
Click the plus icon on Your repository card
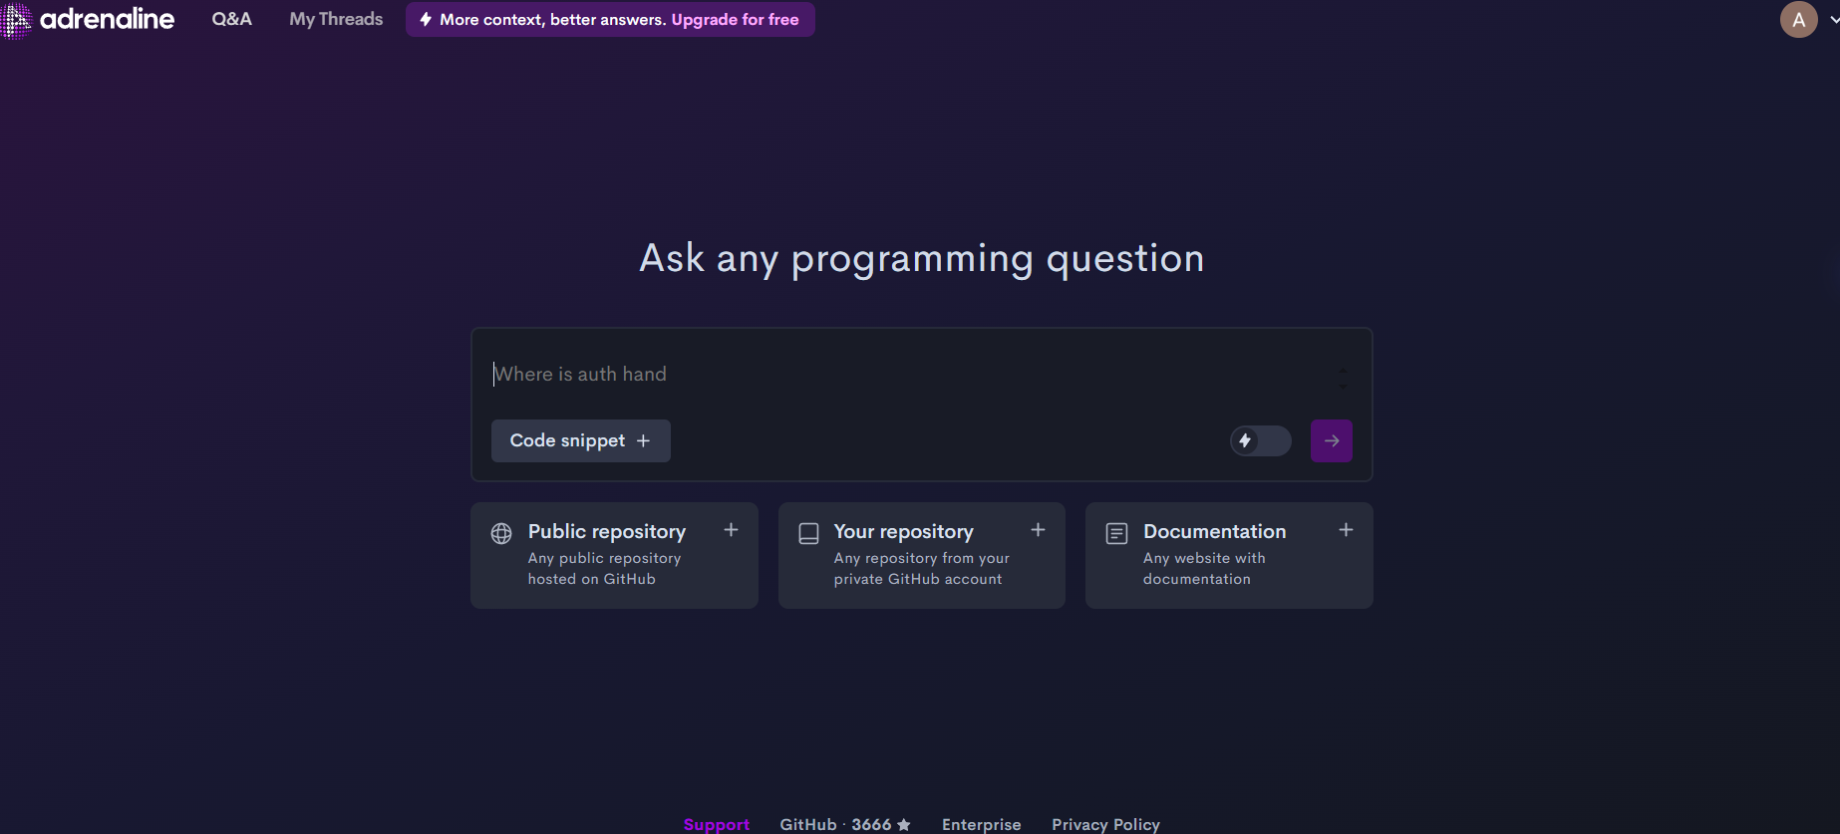pos(1038,530)
